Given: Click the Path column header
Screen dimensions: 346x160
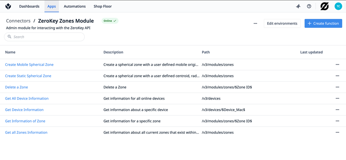Looking at the screenshot, I should [206, 52].
